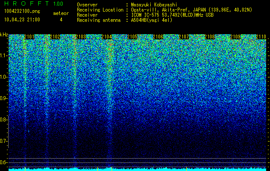The image size is (270, 171).
Task: Click the 2110 time marker
Action: (261, 37)
